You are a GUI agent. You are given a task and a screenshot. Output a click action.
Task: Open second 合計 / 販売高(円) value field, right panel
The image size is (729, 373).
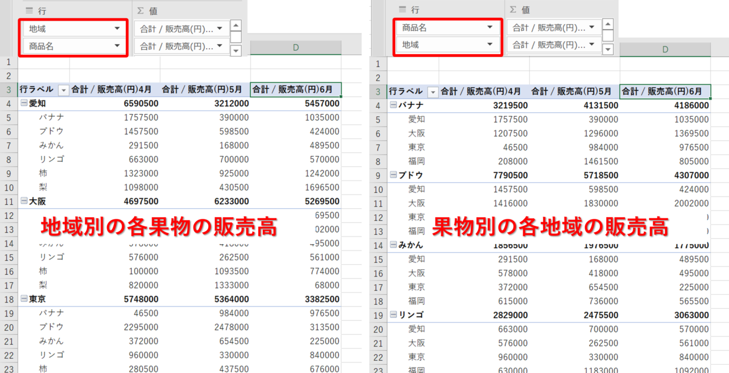click(x=554, y=45)
